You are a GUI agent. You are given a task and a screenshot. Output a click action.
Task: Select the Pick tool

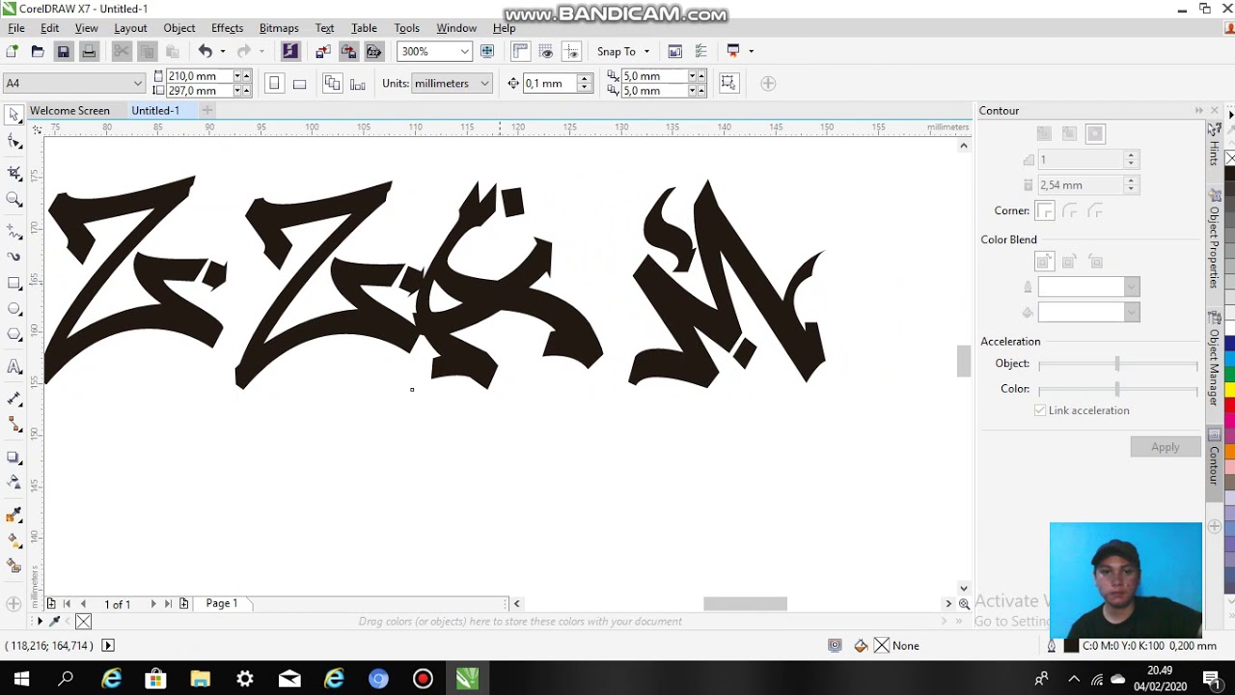click(x=14, y=115)
